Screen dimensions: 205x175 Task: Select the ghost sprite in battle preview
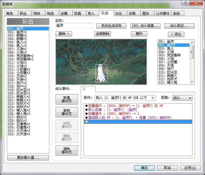[x=101, y=73]
